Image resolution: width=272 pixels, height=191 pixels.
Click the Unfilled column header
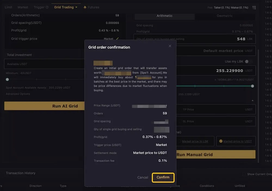(240, 186)
